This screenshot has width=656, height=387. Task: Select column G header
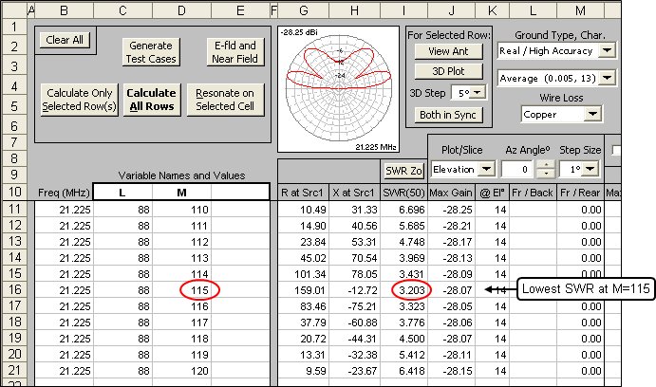click(304, 10)
